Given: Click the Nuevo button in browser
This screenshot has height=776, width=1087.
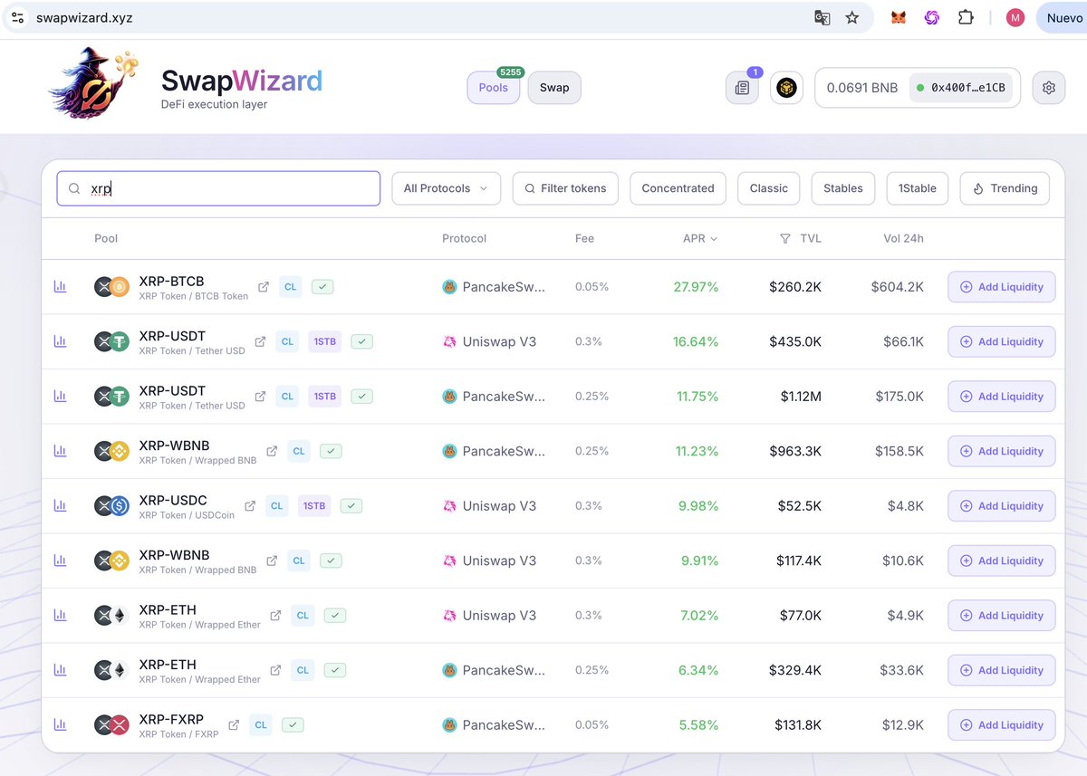Looking at the screenshot, I should (1063, 17).
